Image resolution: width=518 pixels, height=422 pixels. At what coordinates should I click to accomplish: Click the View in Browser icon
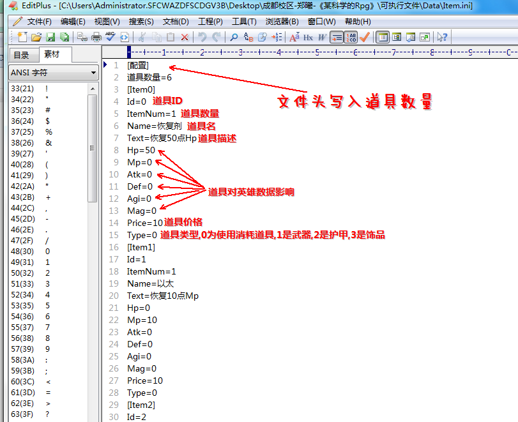pos(124,37)
